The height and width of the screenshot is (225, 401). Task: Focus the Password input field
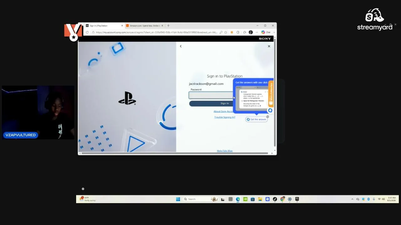pos(211,95)
